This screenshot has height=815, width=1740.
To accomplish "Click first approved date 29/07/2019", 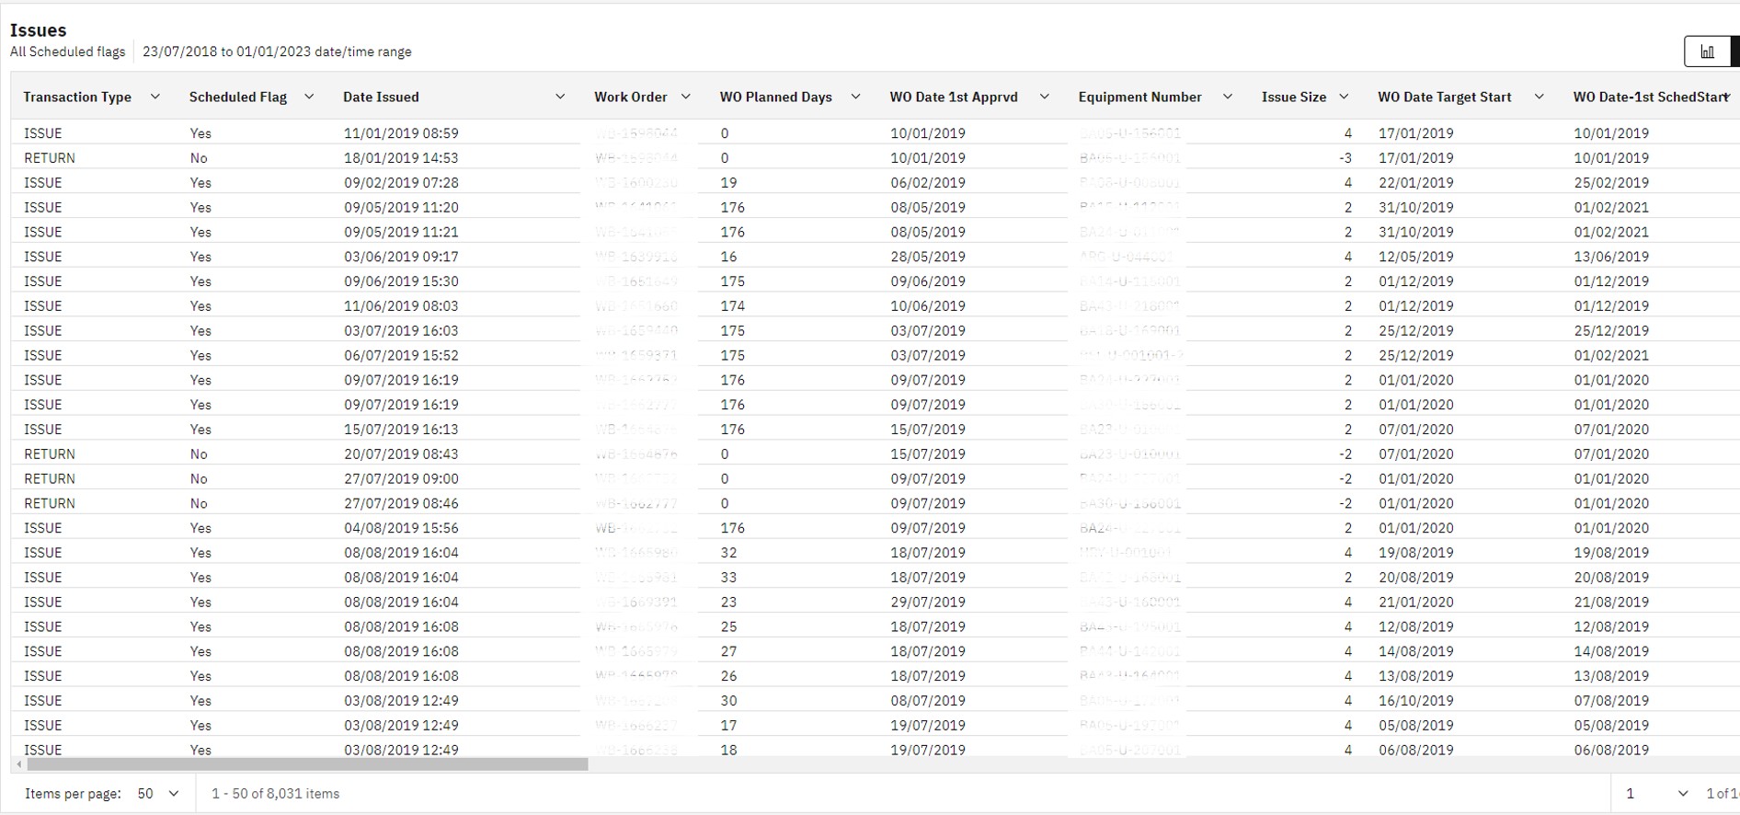I will 928,603.
